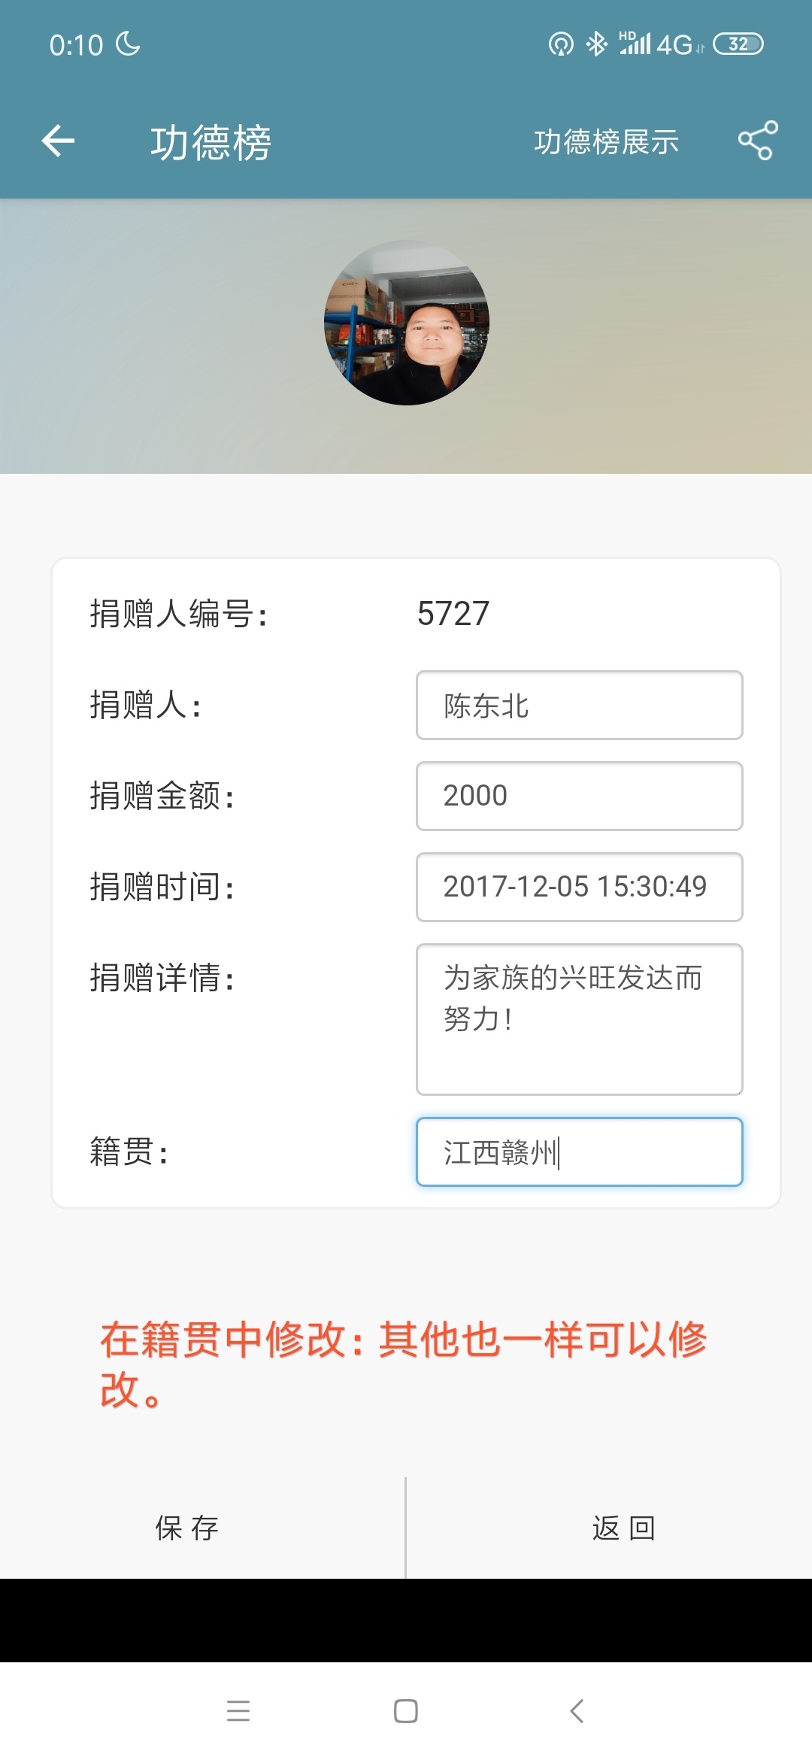Click the 捐赠时间 date field
The height and width of the screenshot is (1760, 812).
coord(579,887)
